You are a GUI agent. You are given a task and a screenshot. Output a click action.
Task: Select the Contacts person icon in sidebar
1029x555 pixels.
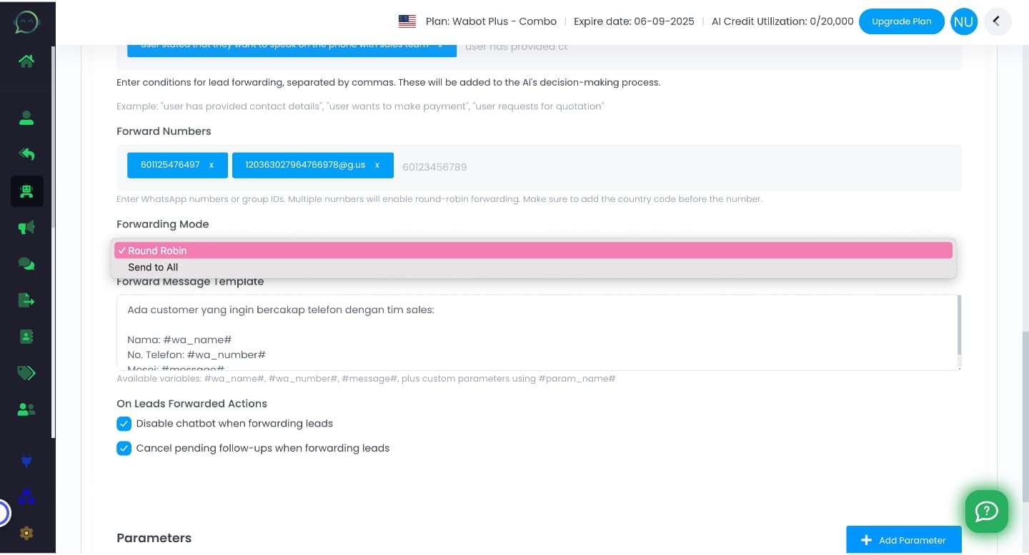[26, 118]
